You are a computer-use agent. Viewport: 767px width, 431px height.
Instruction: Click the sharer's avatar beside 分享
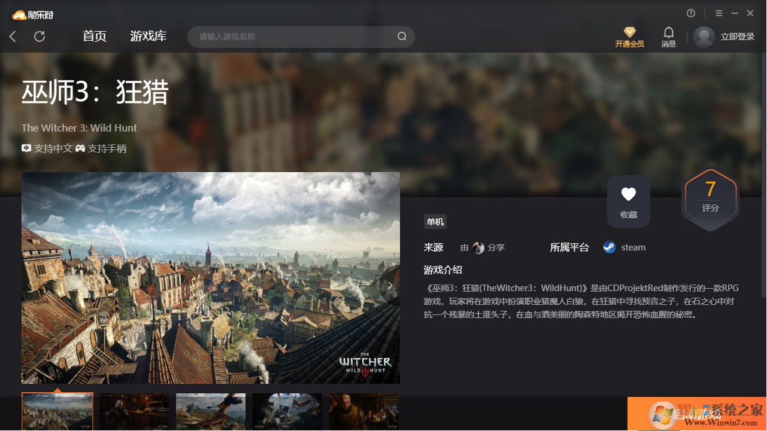click(x=478, y=247)
